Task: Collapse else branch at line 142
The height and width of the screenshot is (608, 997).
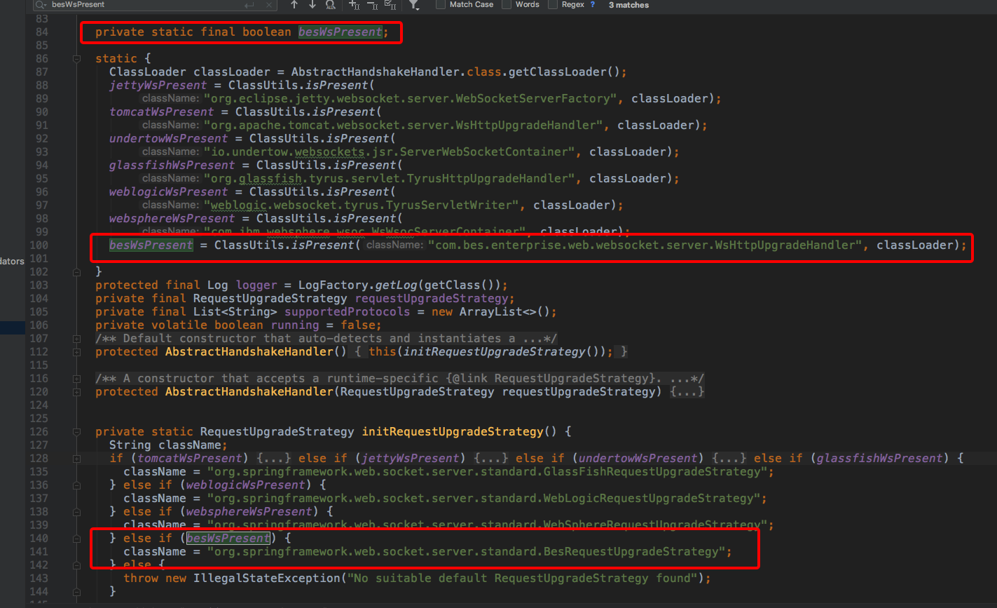Action: 76,565
